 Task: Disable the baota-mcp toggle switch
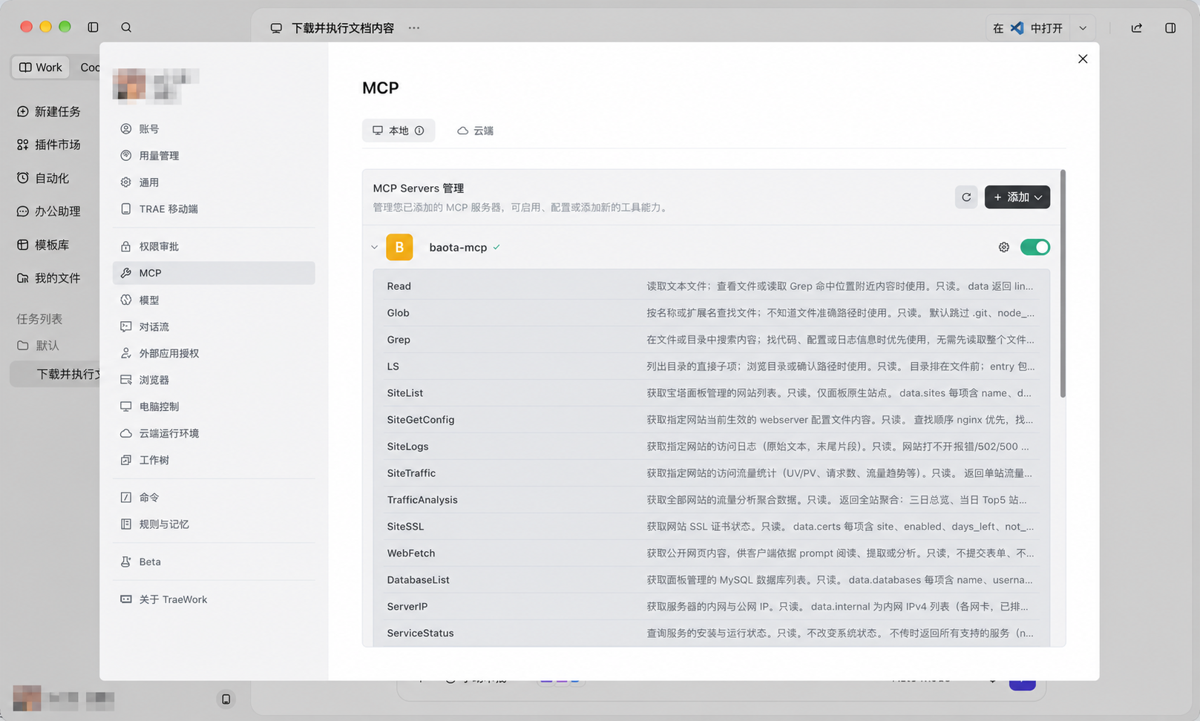[1035, 248]
